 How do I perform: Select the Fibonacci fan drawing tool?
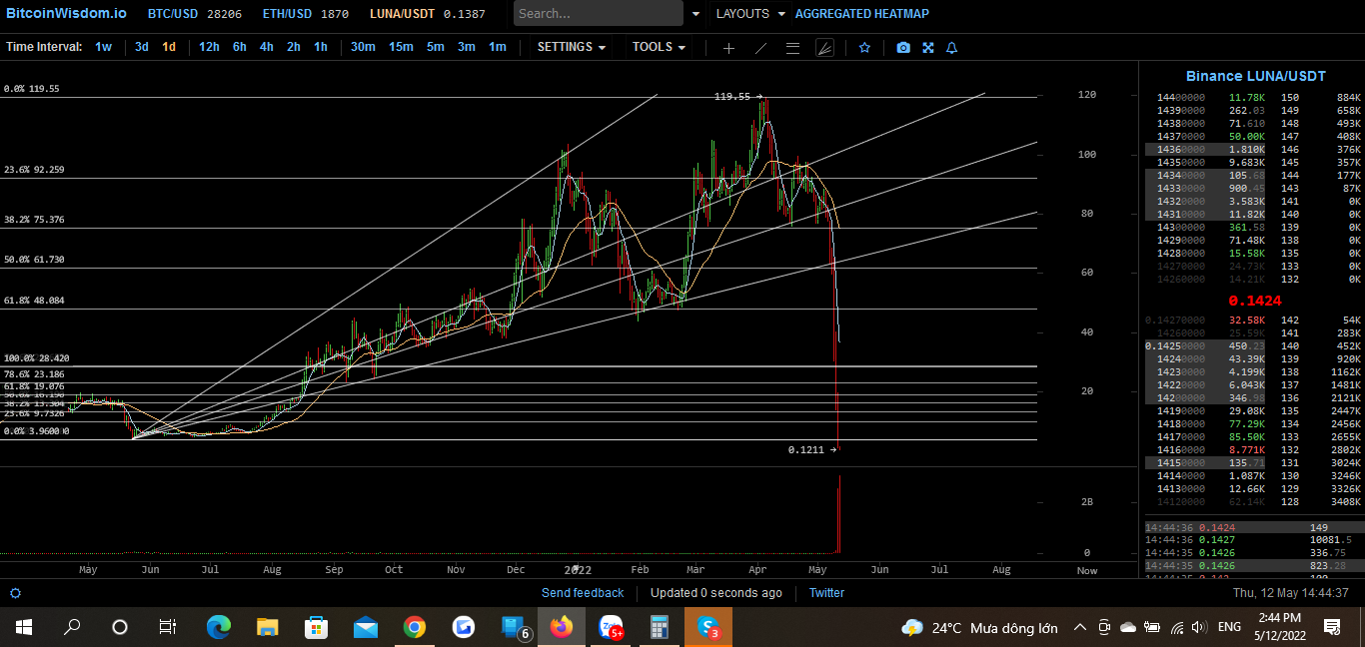coord(824,47)
